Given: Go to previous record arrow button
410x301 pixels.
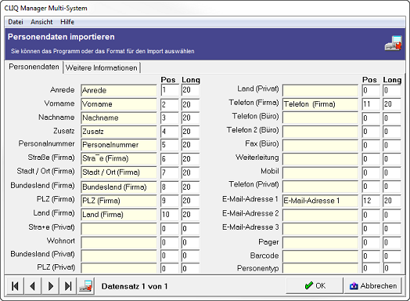Looking at the screenshot, I should click(x=32, y=286).
